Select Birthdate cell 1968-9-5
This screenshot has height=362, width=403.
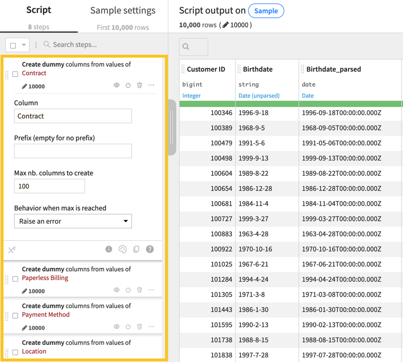267,128
